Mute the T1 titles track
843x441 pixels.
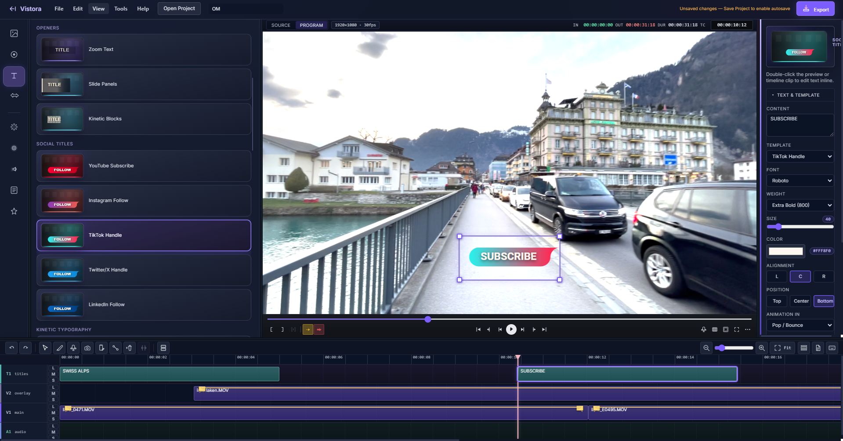pyautogui.click(x=54, y=374)
